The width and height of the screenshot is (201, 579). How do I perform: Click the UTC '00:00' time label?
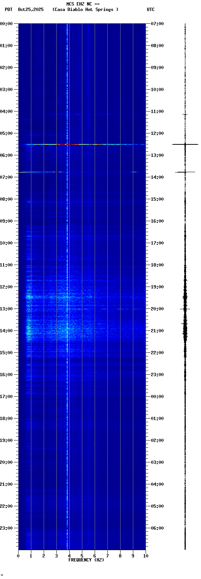pos(157,397)
